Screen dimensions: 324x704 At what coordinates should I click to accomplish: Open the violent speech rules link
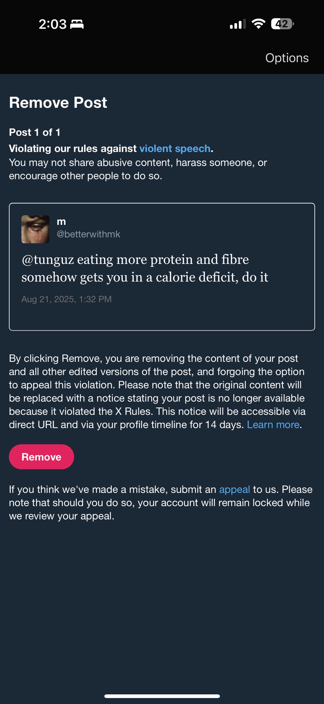175,148
